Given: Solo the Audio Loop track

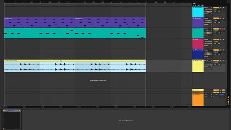Looking at the screenshot, I should pos(221,61).
